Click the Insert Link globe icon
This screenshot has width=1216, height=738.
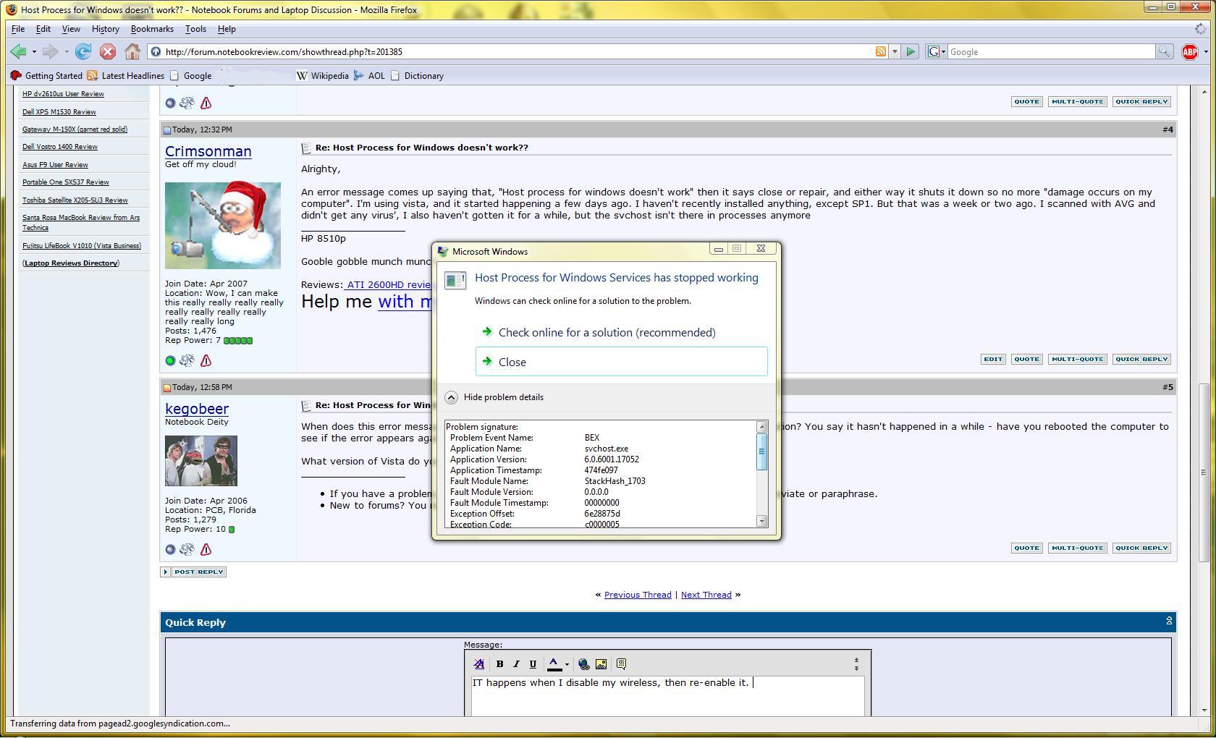583,663
